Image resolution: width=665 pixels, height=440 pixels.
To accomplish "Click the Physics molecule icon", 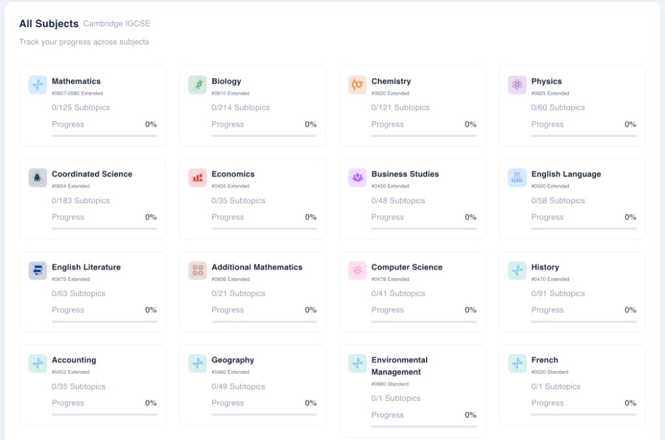I will coord(516,84).
